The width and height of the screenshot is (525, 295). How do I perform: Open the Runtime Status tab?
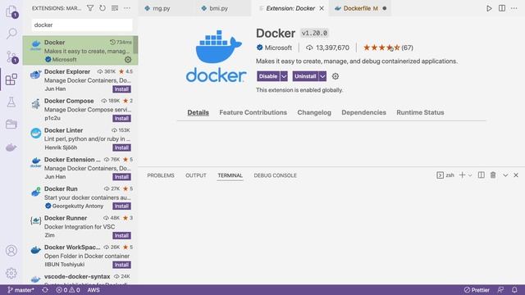coord(420,113)
